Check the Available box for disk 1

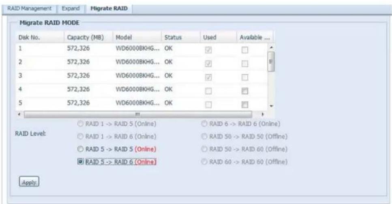[x=245, y=50]
